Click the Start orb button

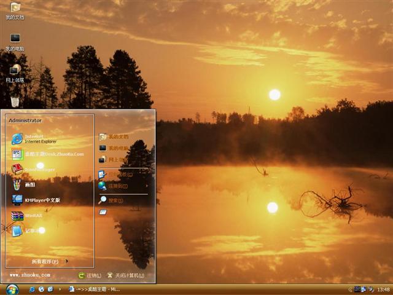[x=12, y=289]
